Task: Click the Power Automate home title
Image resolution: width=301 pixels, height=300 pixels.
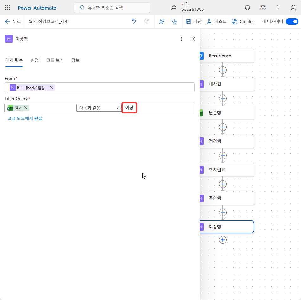Action: [x=37, y=8]
